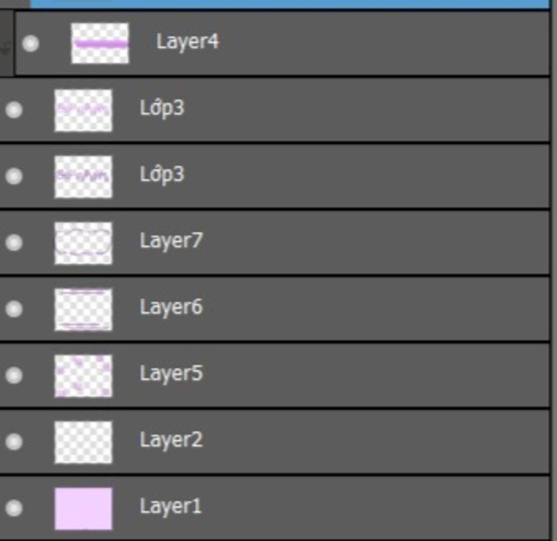Toggle visibility of Layer7
557x541 pixels.
[x=14, y=242]
